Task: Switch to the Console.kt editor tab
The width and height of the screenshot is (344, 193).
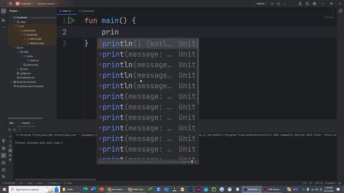Action: pos(87,11)
